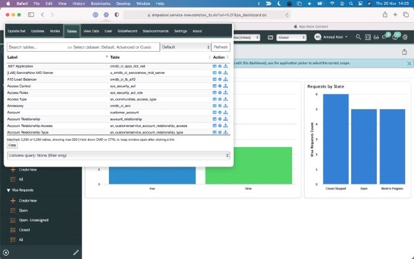Toggle Safari sidebar panel

coord(31,15)
